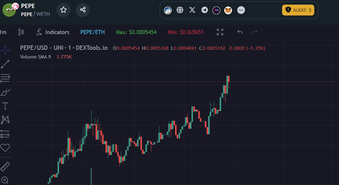This screenshot has height=185, width=339.
Task: Select the Text annotation tool
Action: [5, 106]
